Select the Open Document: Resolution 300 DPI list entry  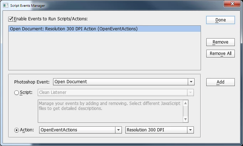coord(105,29)
